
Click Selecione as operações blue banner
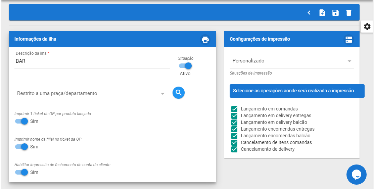297,91
